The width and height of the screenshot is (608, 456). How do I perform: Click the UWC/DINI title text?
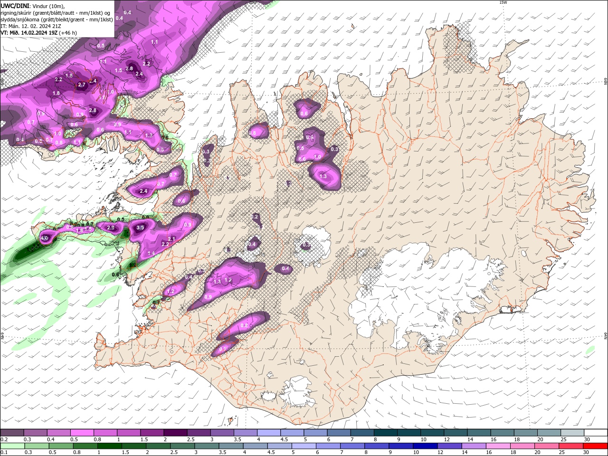[x=14, y=6]
